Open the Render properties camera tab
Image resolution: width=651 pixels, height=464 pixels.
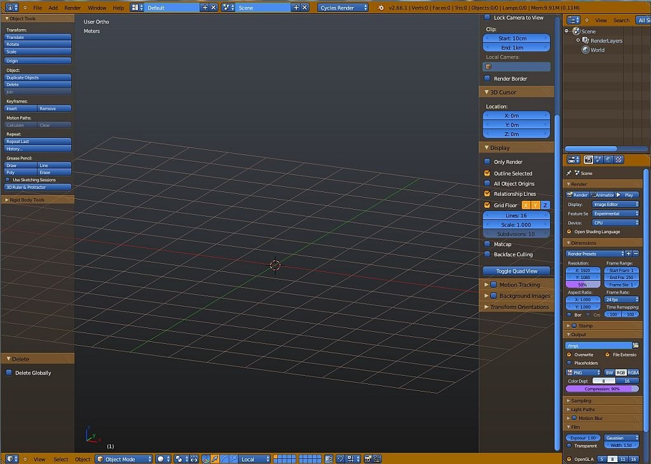click(x=588, y=160)
